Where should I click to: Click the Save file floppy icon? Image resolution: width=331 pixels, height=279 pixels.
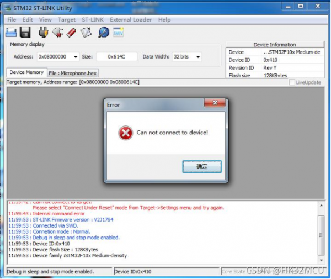25,33
